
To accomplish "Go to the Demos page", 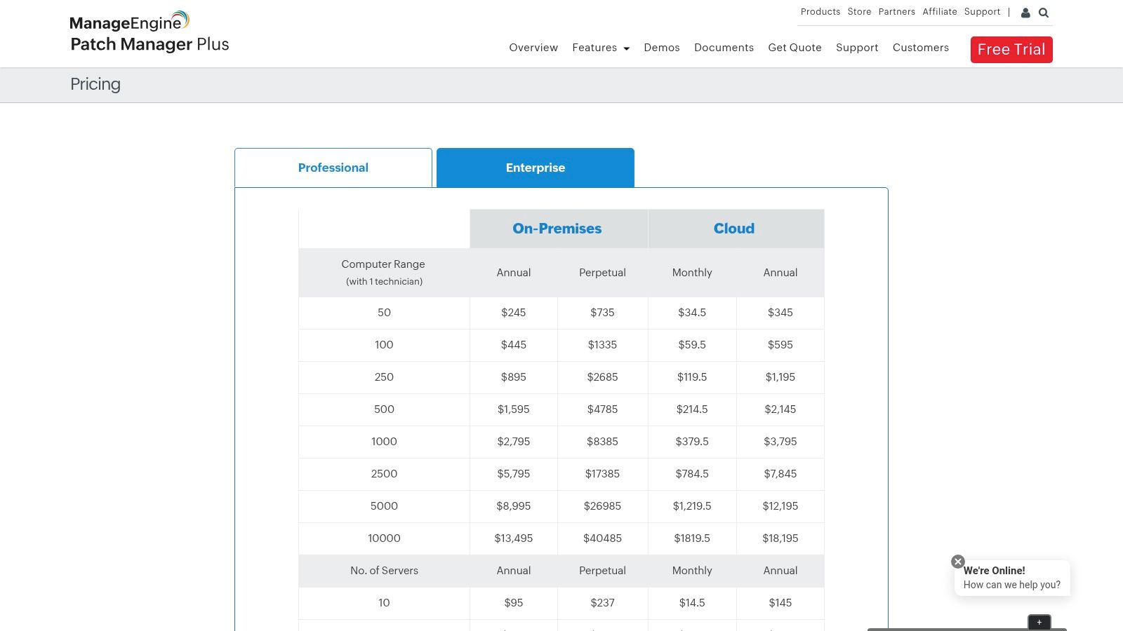I will tap(662, 48).
